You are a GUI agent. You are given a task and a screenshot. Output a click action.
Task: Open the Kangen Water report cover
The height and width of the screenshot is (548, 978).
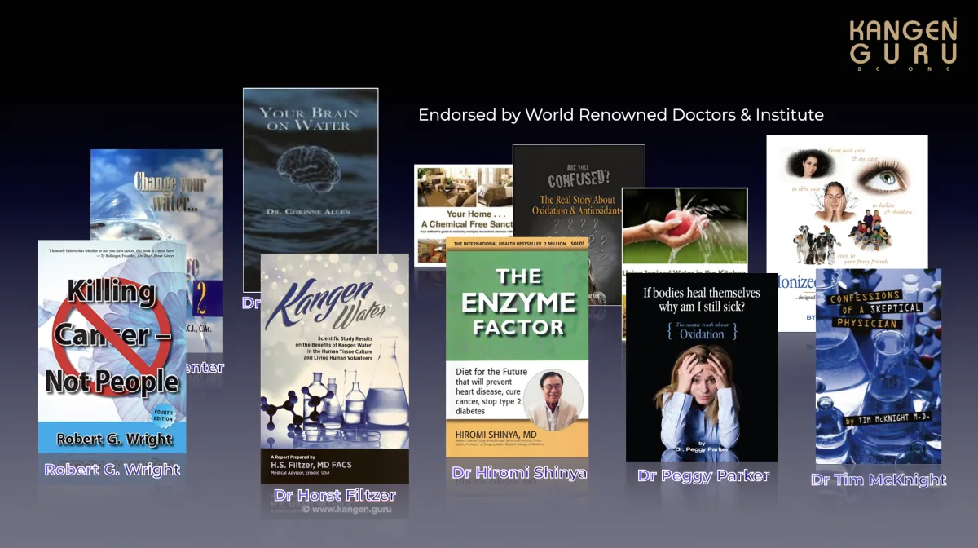click(x=335, y=369)
